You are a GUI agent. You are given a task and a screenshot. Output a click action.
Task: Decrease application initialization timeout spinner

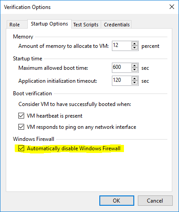135,83
